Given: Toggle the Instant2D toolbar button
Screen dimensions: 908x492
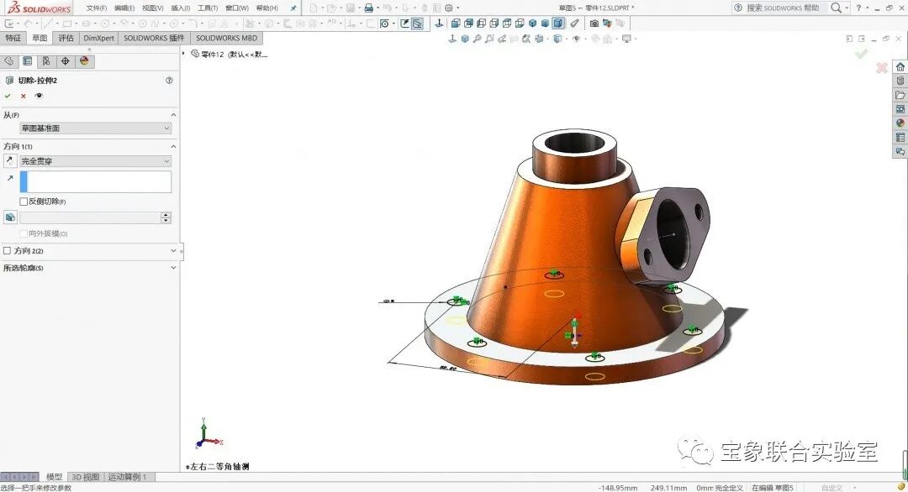Looking at the screenshot, I should (417, 24).
